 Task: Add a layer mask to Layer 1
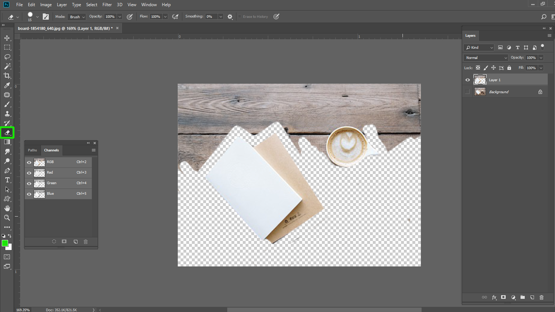503,297
